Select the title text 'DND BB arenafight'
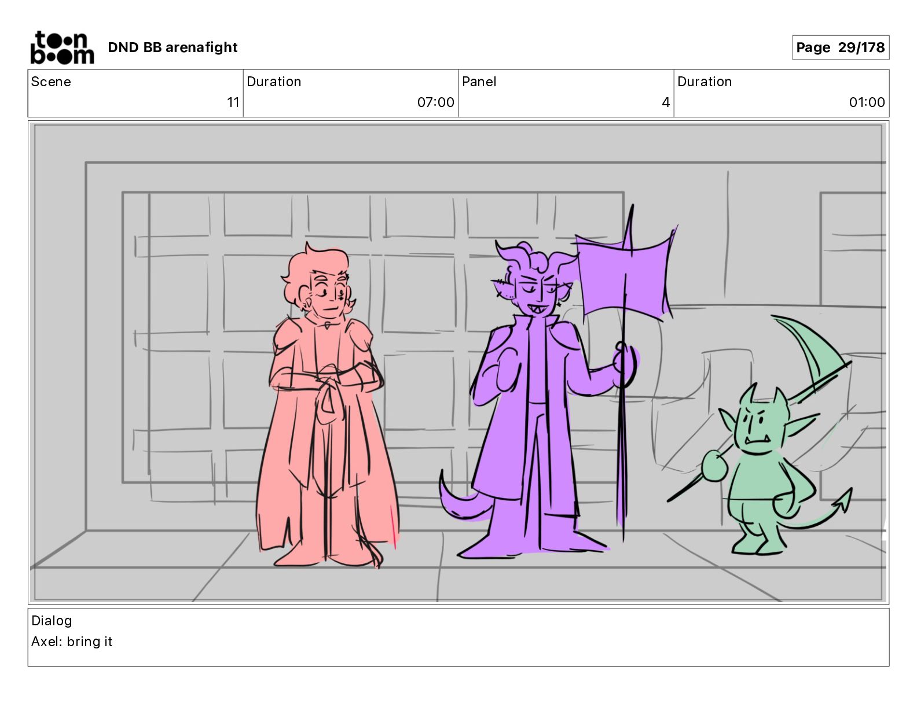The width and height of the screenshot is (917, 708). (173, 47)
